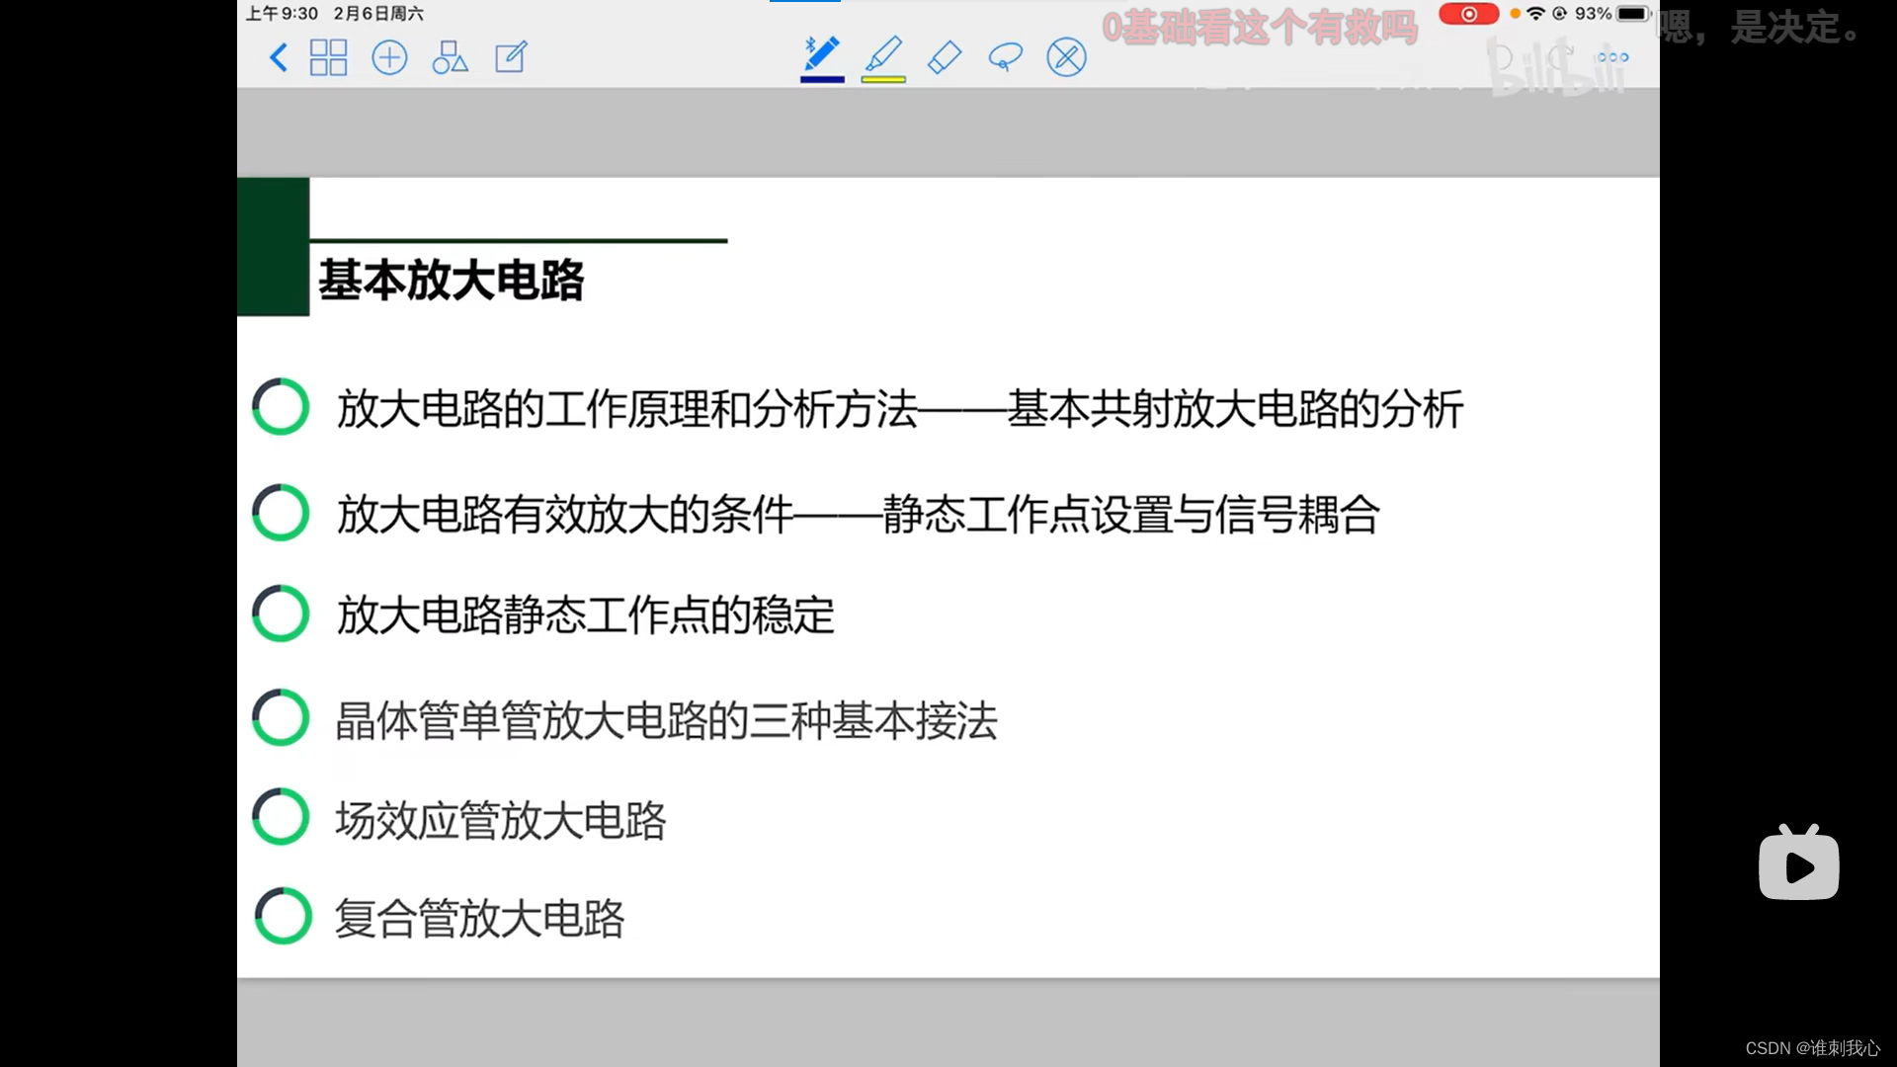Select the pen tool
This screenshot has width=1897, height=1067.
click(x=821, y=53)
